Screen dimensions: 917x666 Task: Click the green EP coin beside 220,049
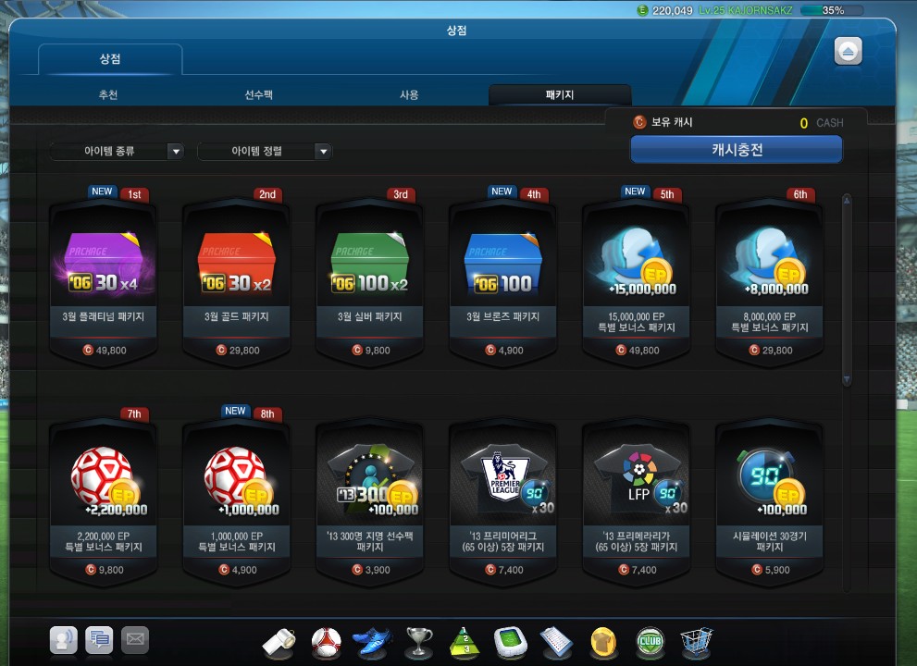coord(643,10)
